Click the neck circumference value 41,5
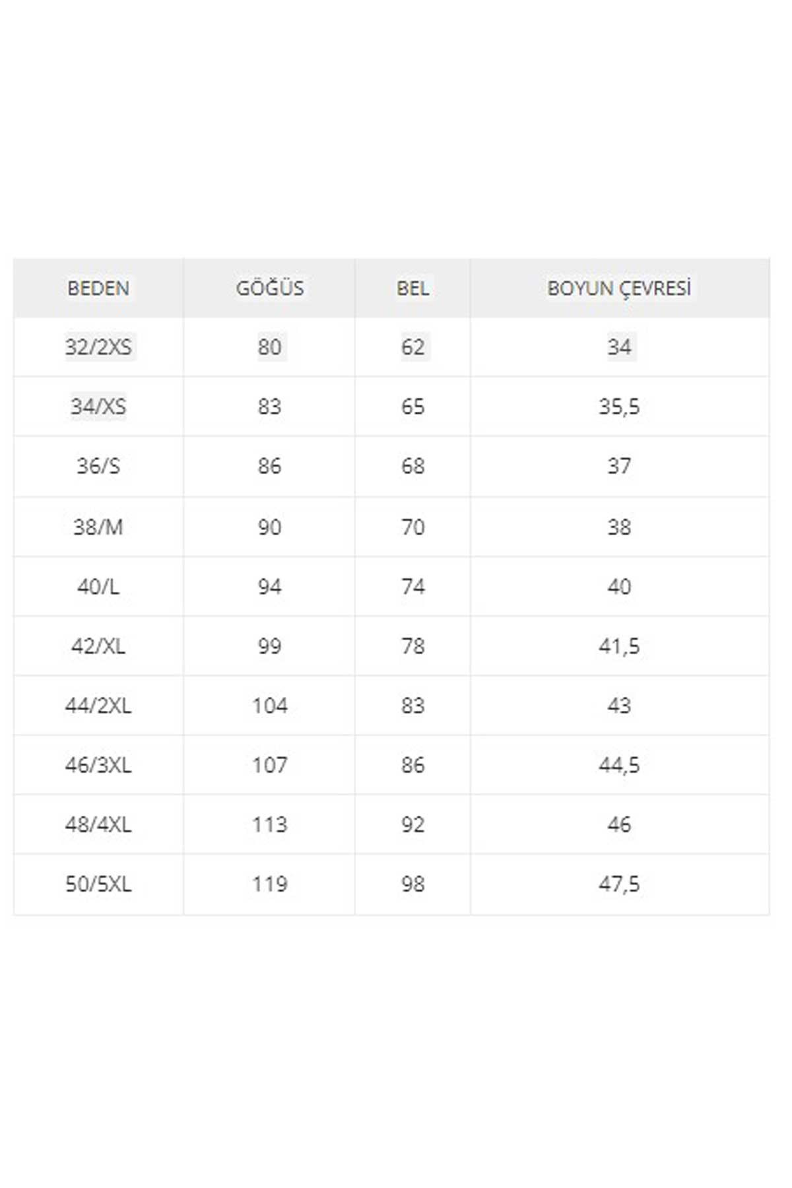Viewport: 792px width, 1188px height. 619,646
